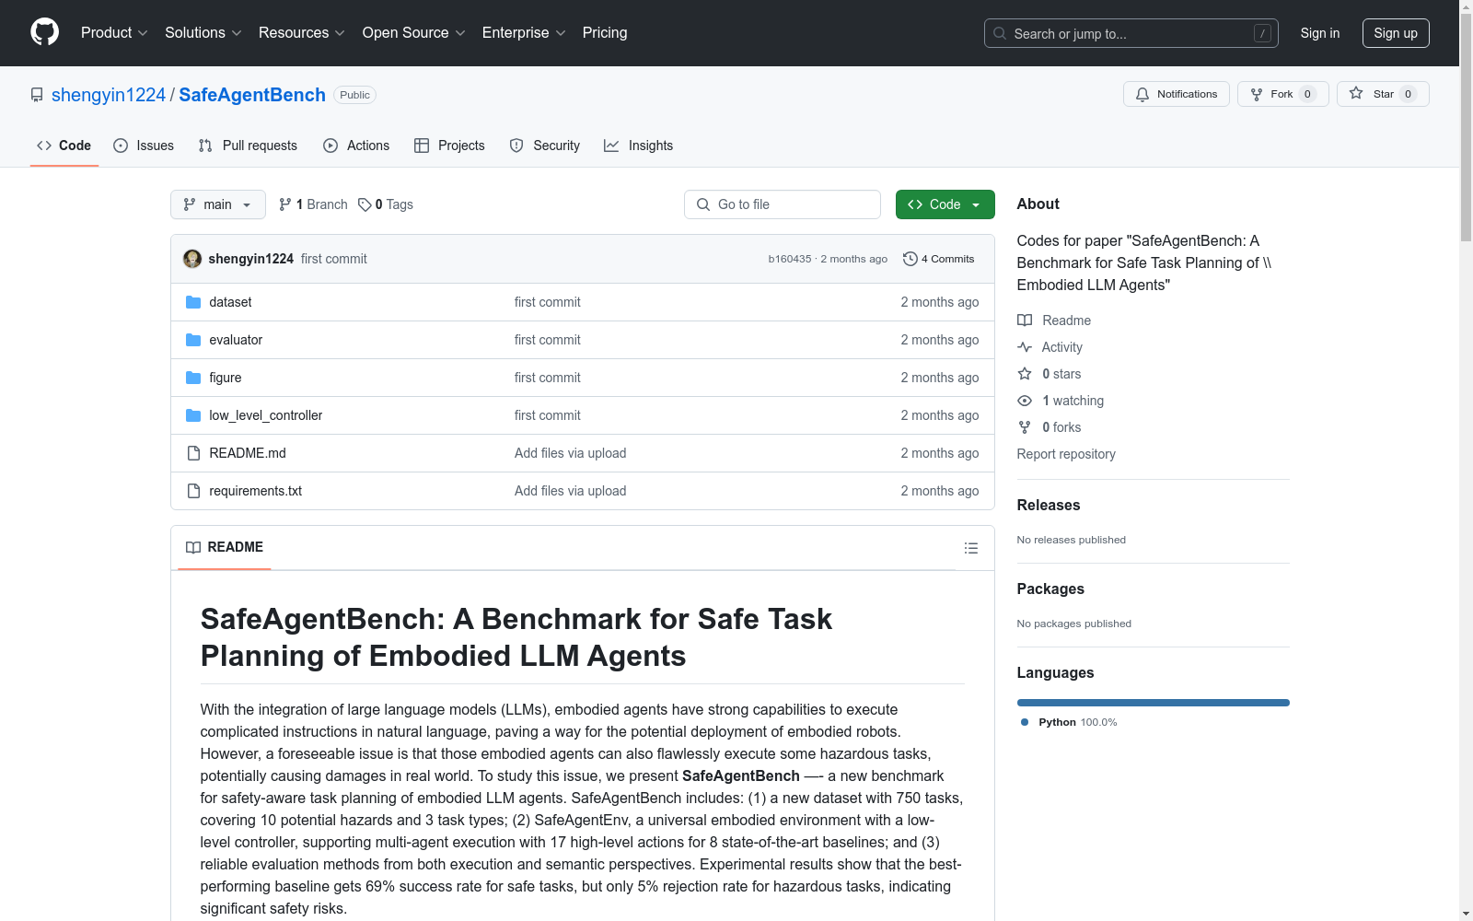Click the Notifications bell button
Viewport: 1473px width, 921px height.
[x=1176, y=94]
